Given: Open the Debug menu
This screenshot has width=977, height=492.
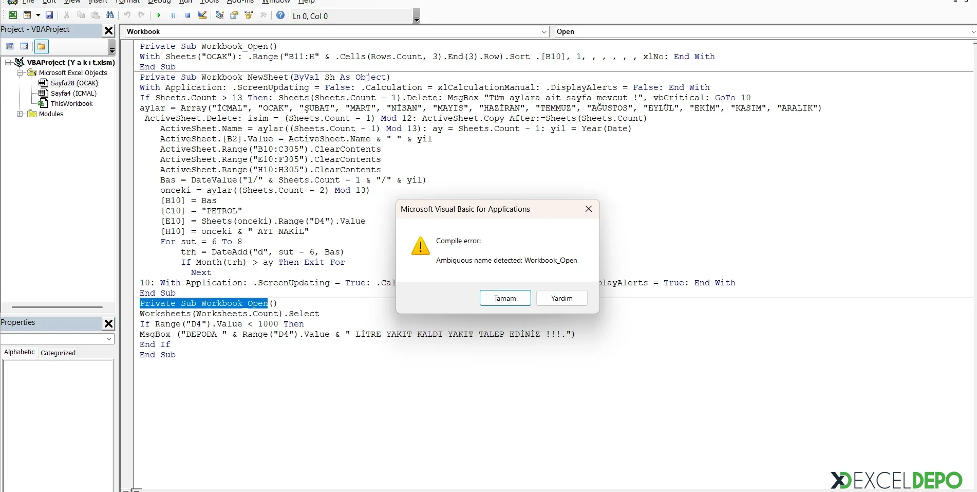Looking at the screenshot, I should (x=159, y=2).
